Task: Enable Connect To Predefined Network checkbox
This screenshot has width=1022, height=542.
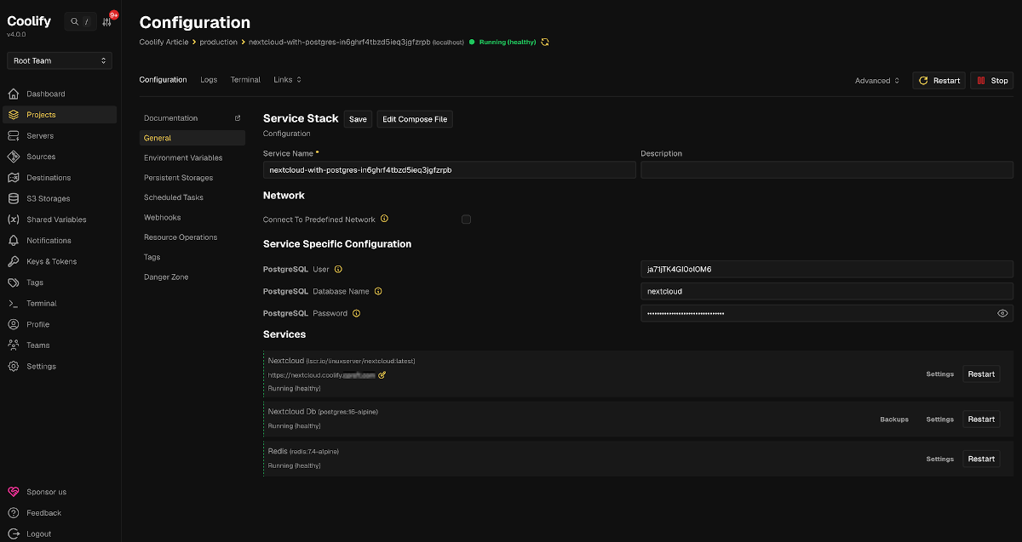Action: tap(466, 220)
